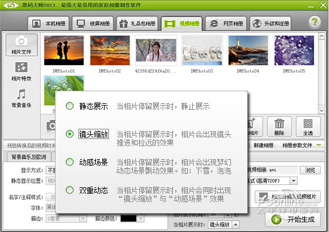
Task: Click the video output file path field
Action: 272,170
